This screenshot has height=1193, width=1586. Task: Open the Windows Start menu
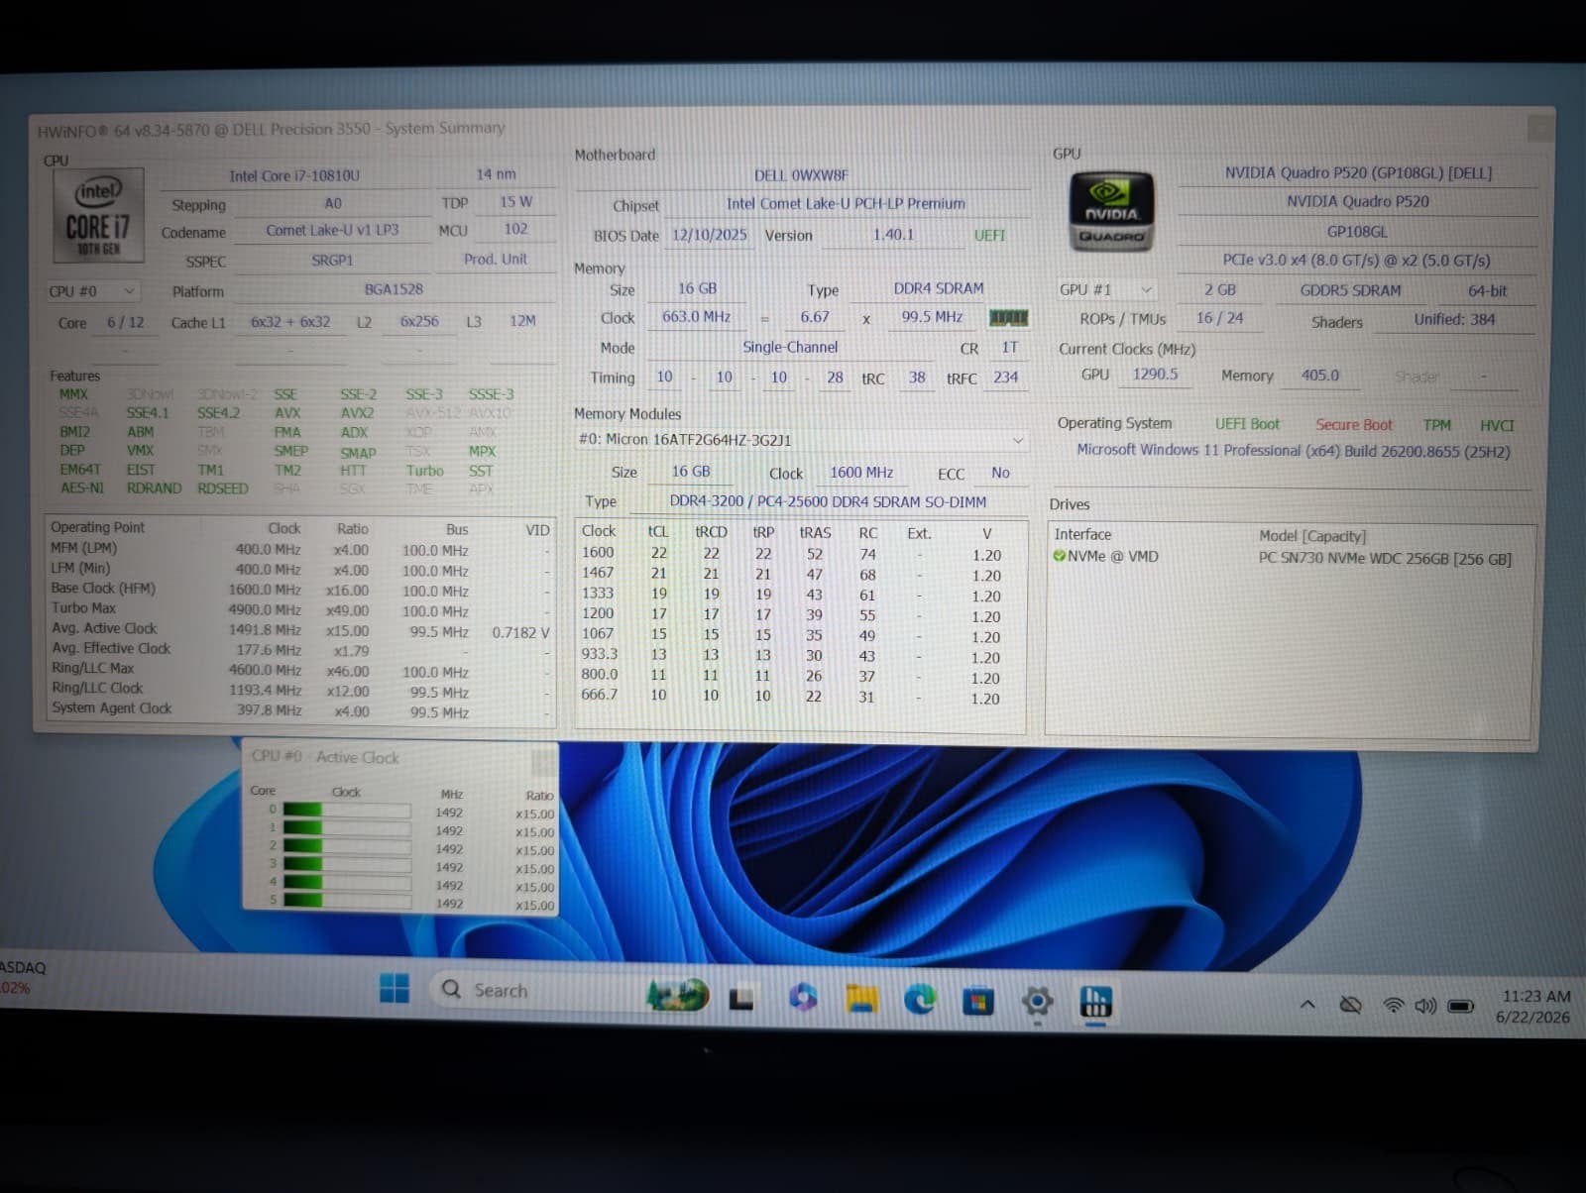(x=395, y=988)
